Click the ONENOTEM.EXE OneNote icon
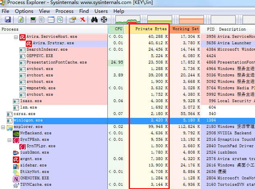The width and height of the screenshot is (255, 189). 16,179
